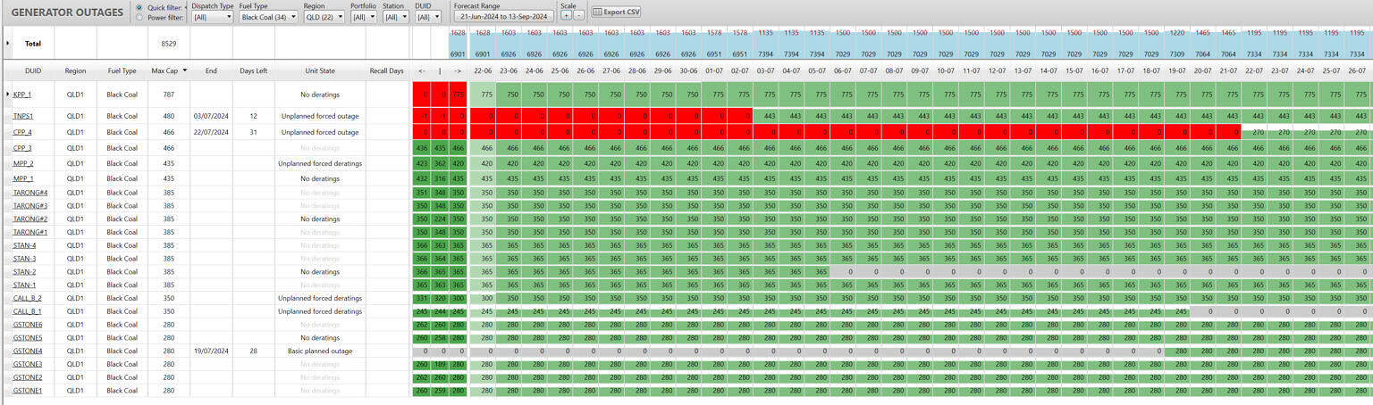Click the left arrow column header
This screenshot has width=1373, height=405.
pyautogui.click(x=421, y=70)
